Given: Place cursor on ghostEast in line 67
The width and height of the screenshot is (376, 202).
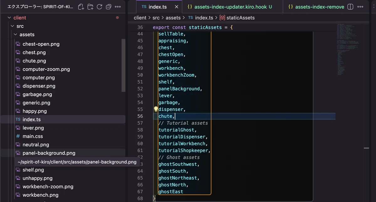Looking at the screenshot, I should (x=170, y=192).
